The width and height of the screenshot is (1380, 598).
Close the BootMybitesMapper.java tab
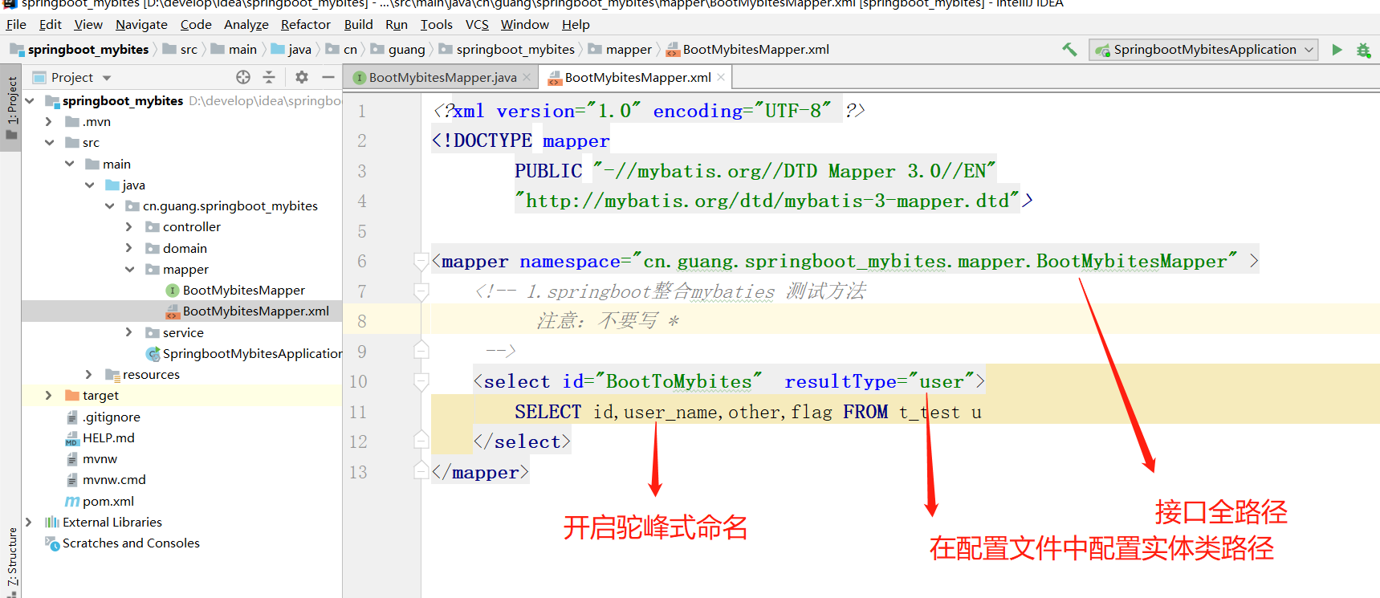click(x=527, y=77)
